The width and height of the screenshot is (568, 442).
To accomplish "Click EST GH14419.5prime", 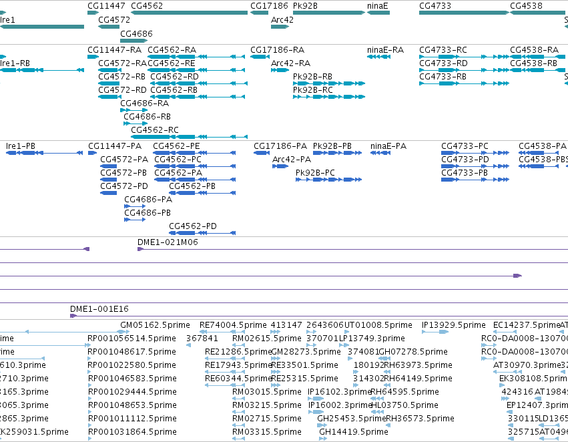I will (354, 432).
